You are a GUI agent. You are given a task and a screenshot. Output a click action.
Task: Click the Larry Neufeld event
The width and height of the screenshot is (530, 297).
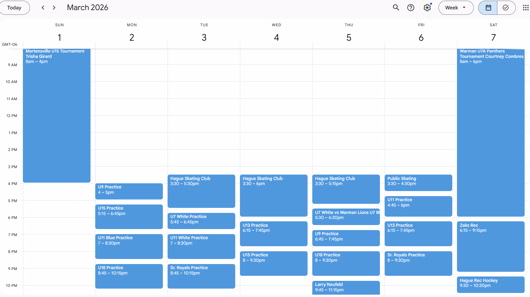[346, 287]
